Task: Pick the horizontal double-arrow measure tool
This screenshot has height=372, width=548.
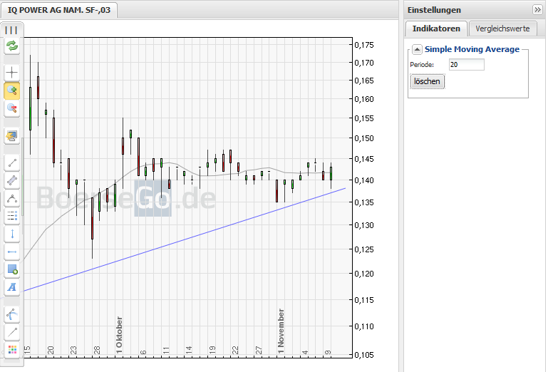Action: [12, 252]
